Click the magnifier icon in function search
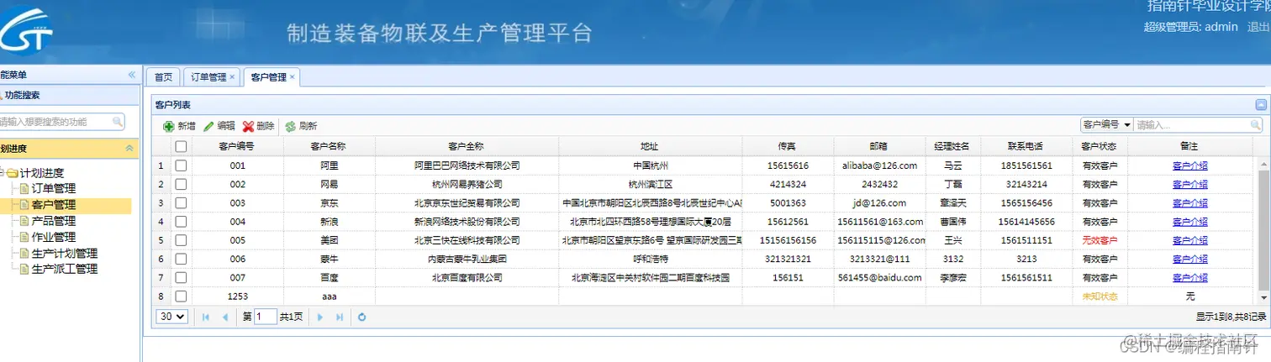Screen dimensions: 1271x362 (118, 122)
